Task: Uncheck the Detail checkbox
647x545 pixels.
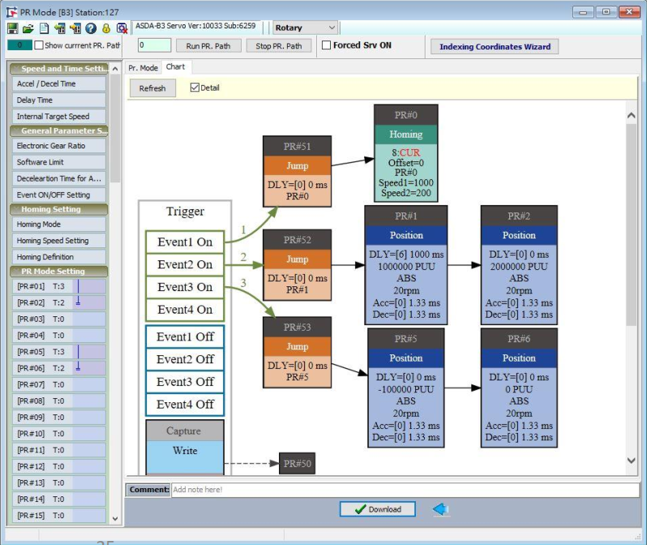Action: click(195, 88)
